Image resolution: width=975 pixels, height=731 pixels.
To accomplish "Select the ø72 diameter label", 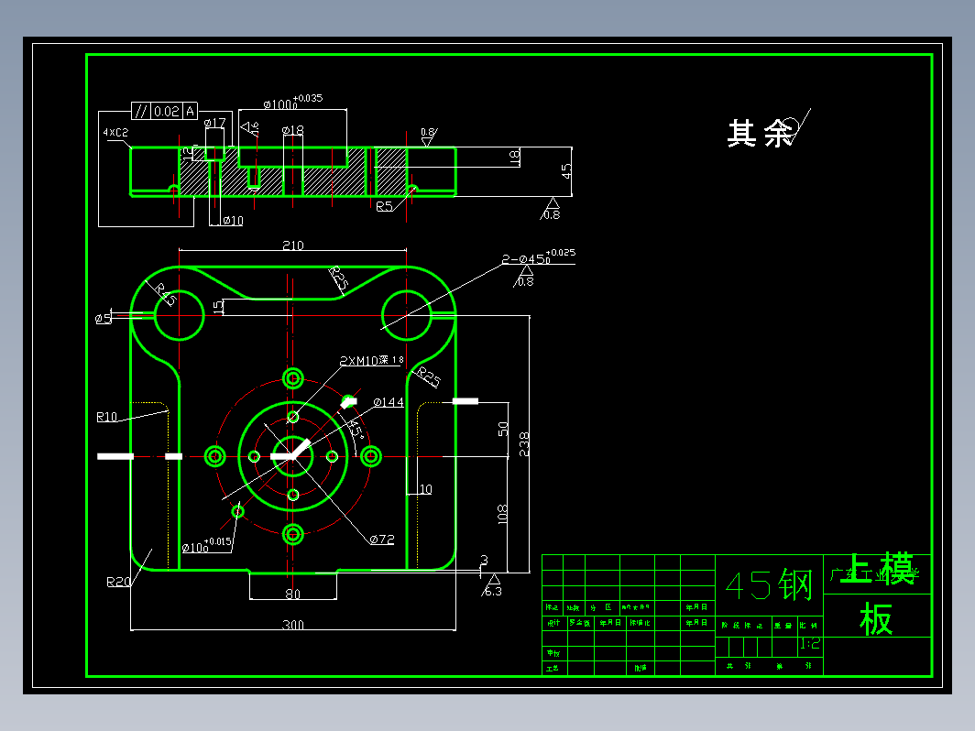I will coord(382,539).
